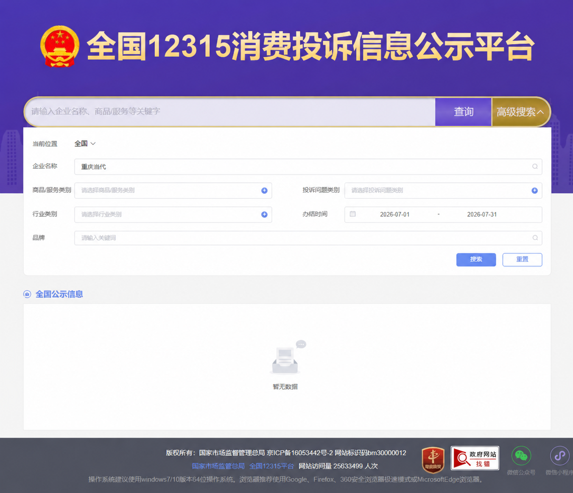
Task: Click the 办结时间 label
Action: (315, 214)
